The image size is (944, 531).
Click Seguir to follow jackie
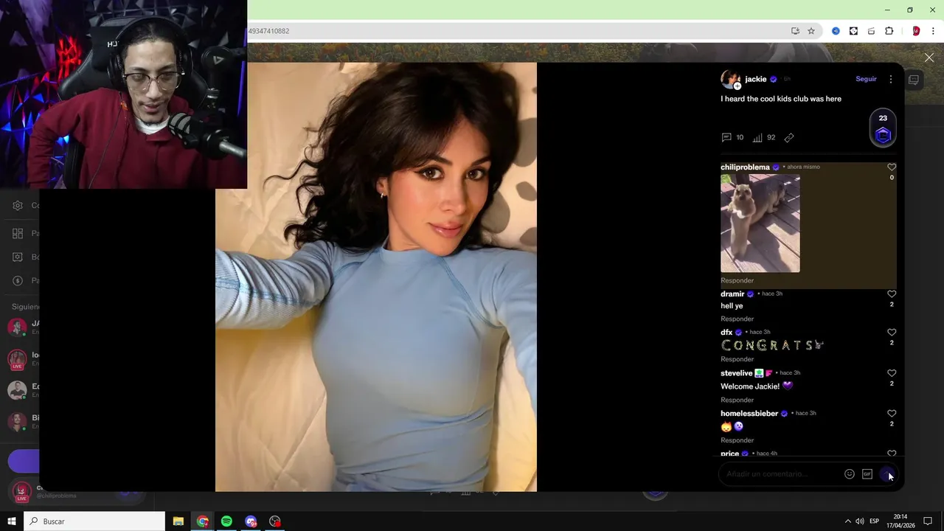click(x=866, y=79)
